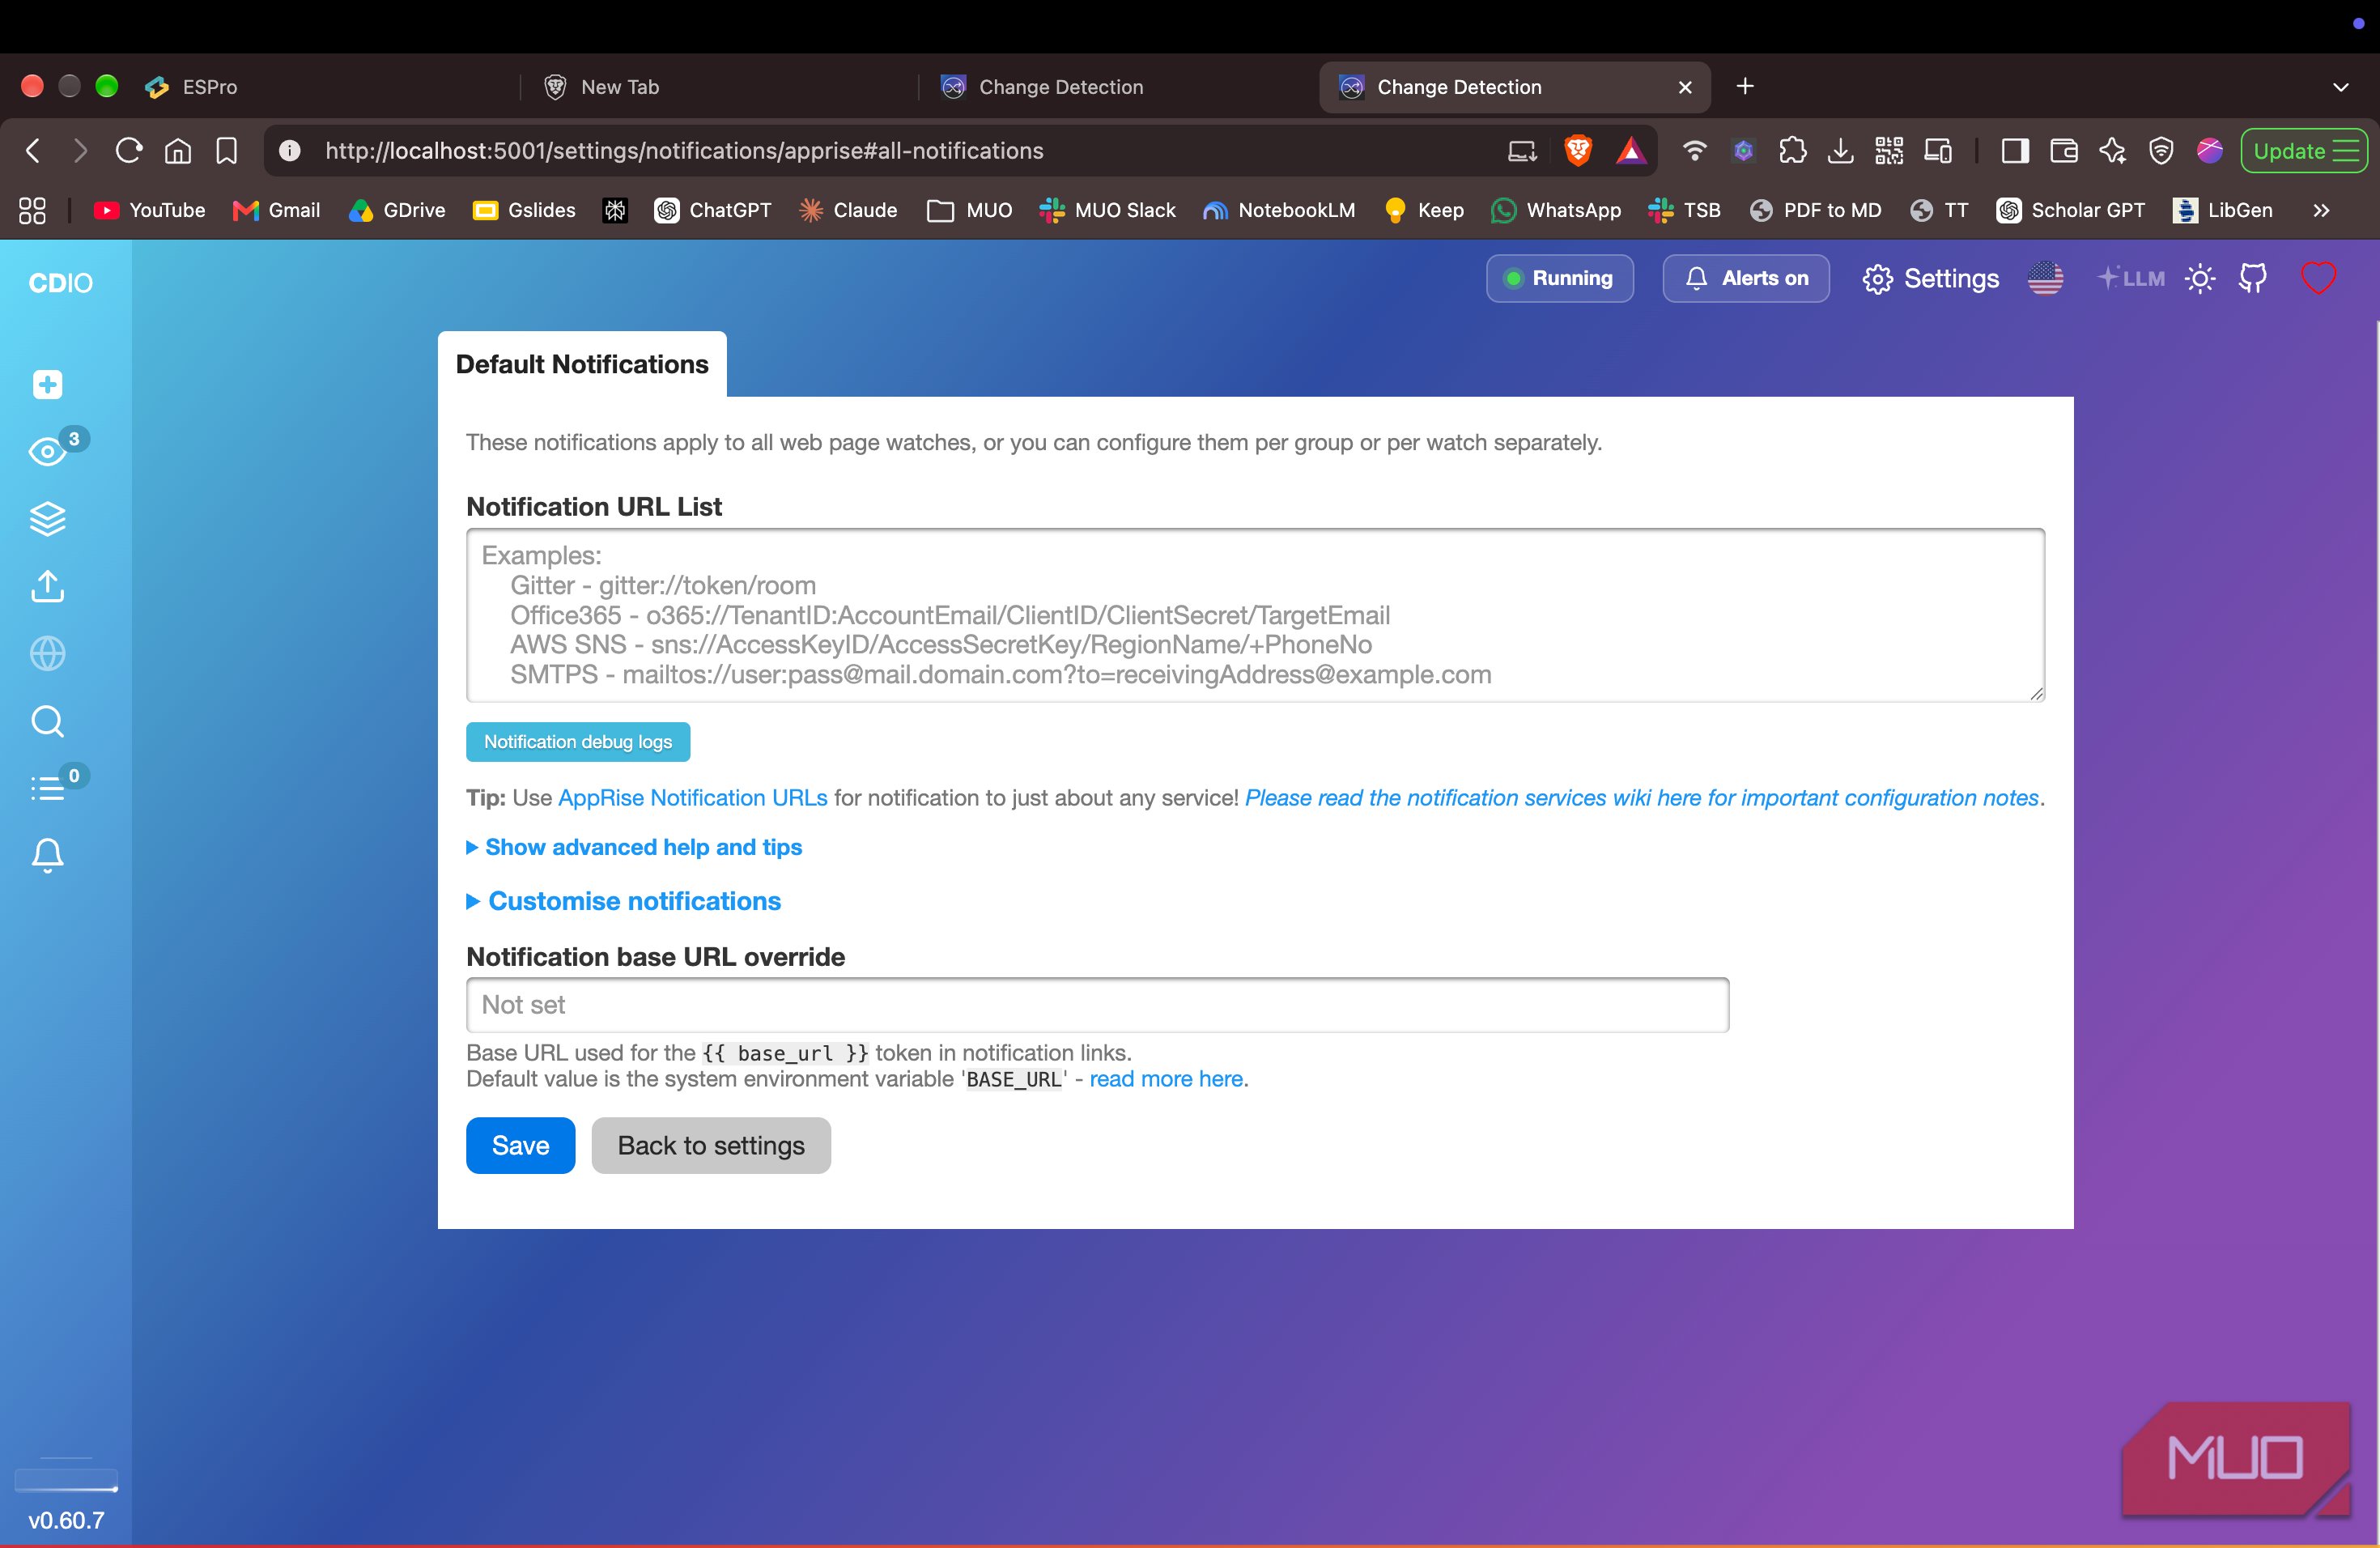Click the Notification base URL override field
Screen dimensions: 2380x1548
click(x=1097, y=1005)
